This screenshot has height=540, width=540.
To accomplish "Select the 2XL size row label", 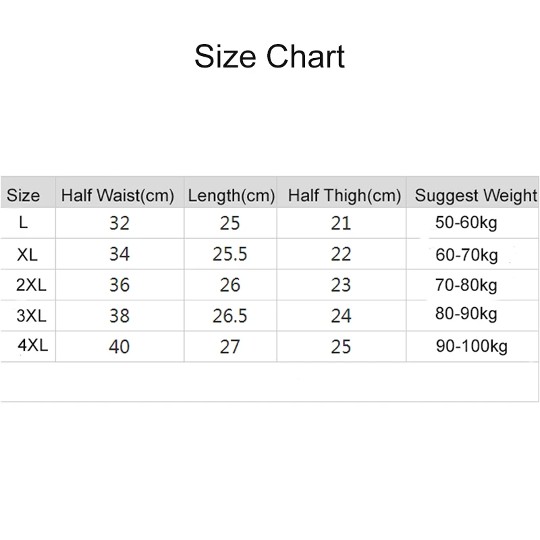I will 31,284.
